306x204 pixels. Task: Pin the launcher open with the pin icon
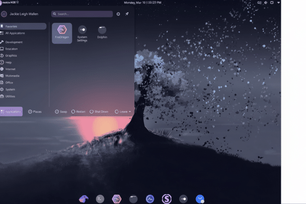point(127,14)
